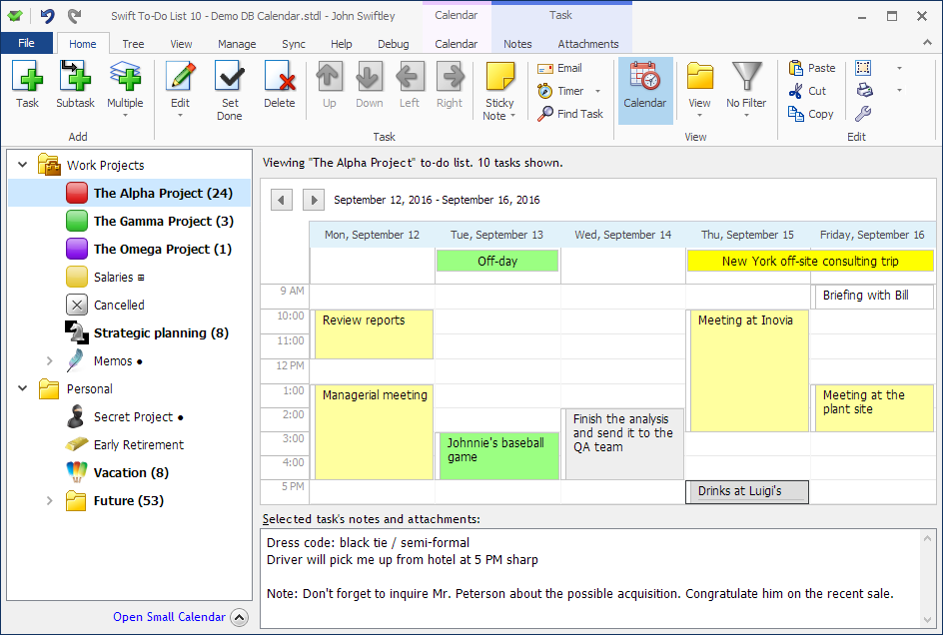Cut the selected task
This screenshot has width=943, height=635.
click(x=807, y=91)
